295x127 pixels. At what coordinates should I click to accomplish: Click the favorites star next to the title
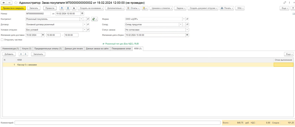pos(16,3)
